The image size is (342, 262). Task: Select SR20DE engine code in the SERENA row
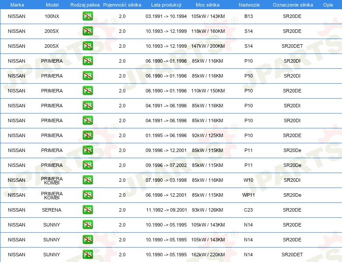292,210
